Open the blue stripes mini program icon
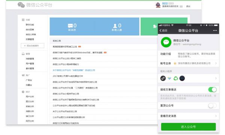 [x=169, y=78]
